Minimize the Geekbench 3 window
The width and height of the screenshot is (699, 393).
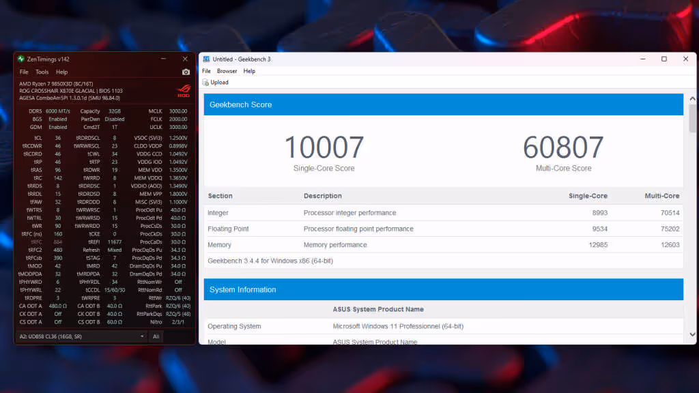643,59
